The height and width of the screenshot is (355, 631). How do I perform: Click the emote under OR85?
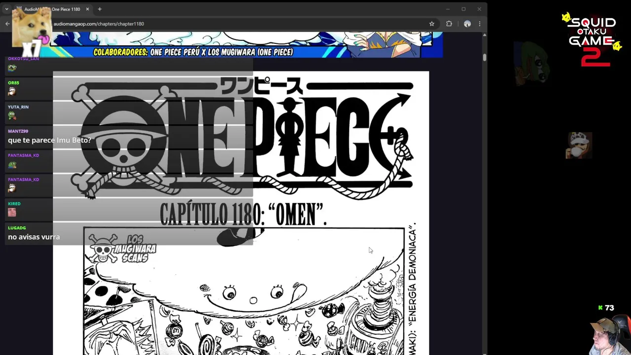(x=12, y=92)
